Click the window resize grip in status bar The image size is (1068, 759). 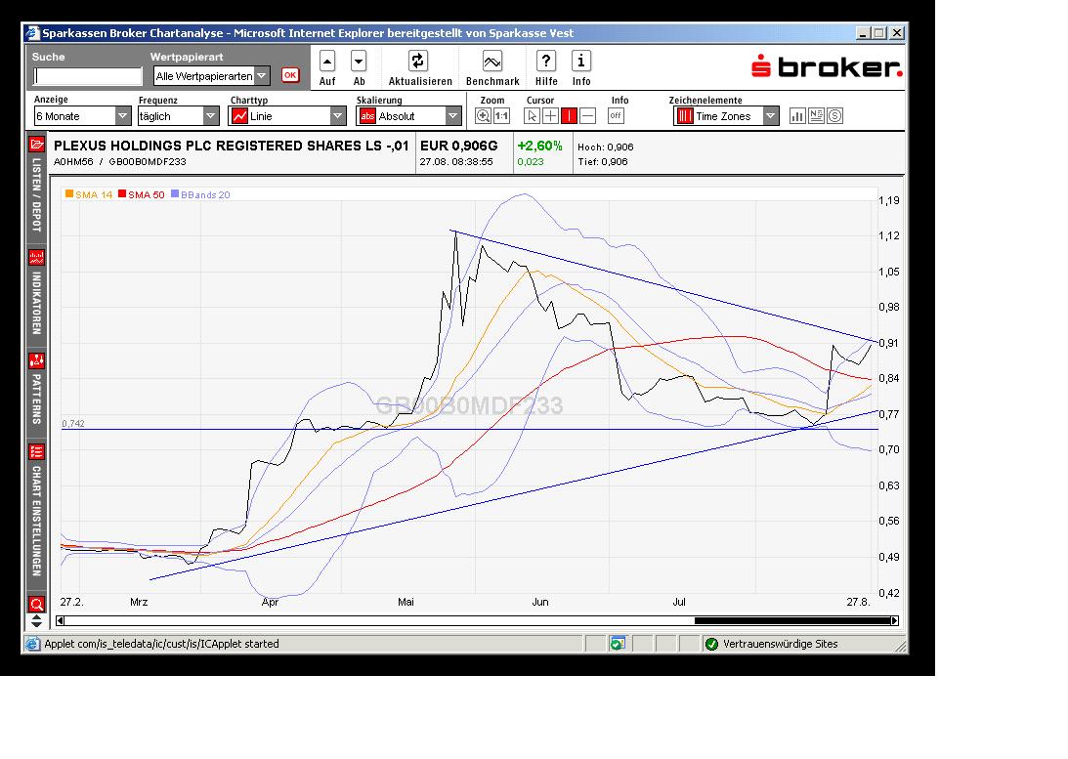tap(901, 646)
